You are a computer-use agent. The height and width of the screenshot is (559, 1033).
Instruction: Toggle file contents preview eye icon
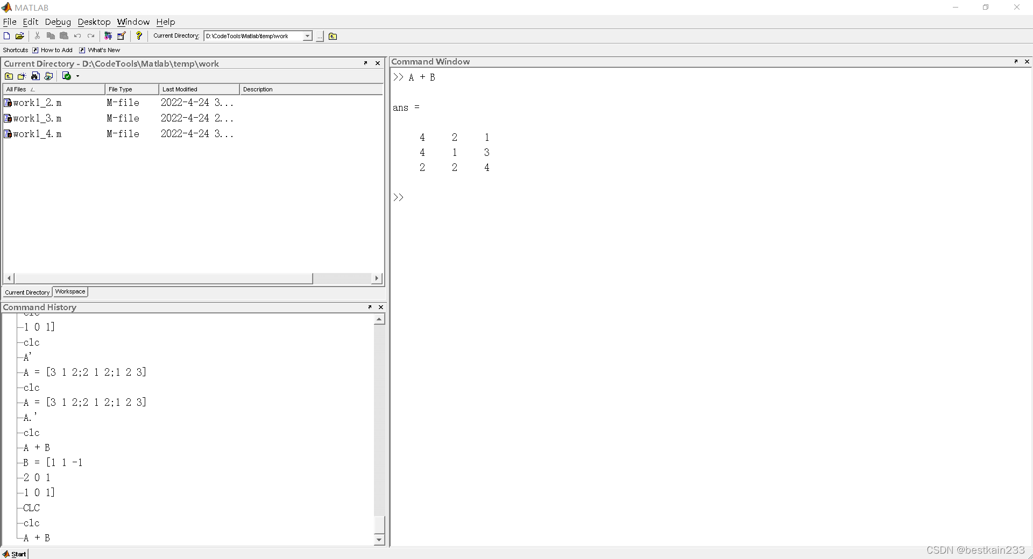(x=49, y=76)
